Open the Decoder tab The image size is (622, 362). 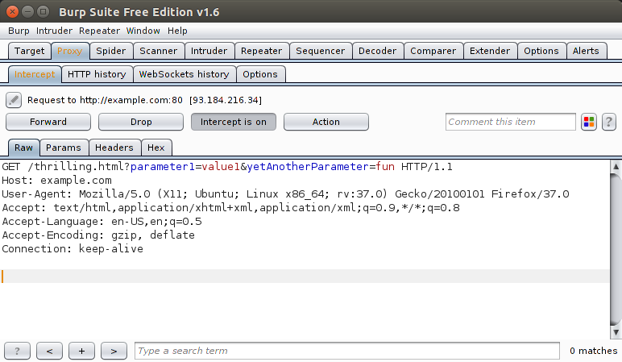(x=377, y=52)
